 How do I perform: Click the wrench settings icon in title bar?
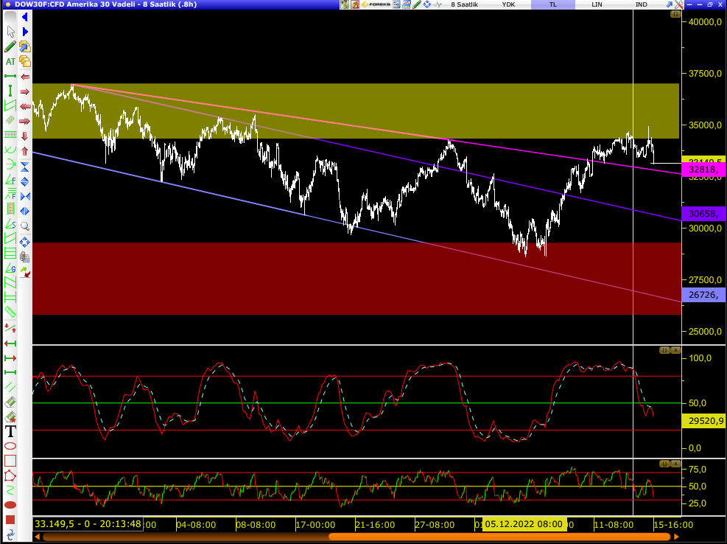[679, 4]
